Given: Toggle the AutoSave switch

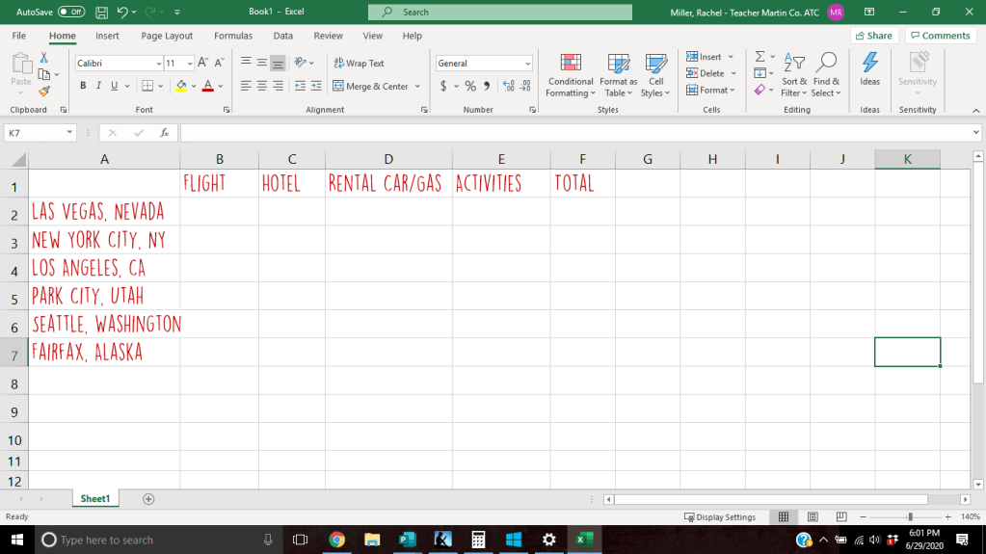Looking at the screenshot, I should (71, 12).
